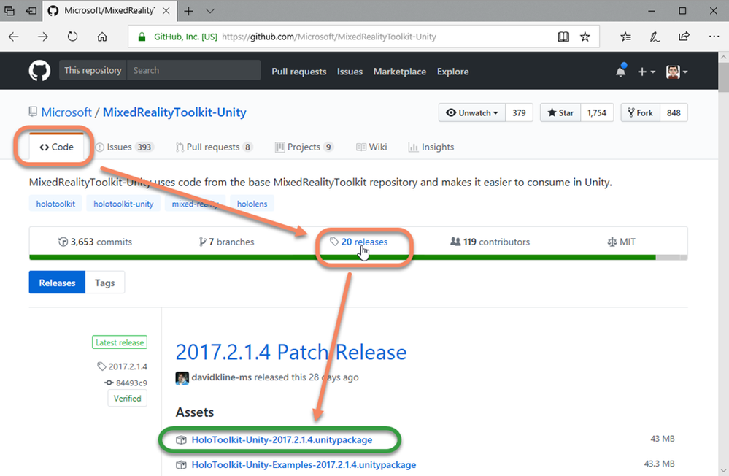Open Marketplace in top navigation
This screenshot has width=729, height=476.
[x=400, y=72]
